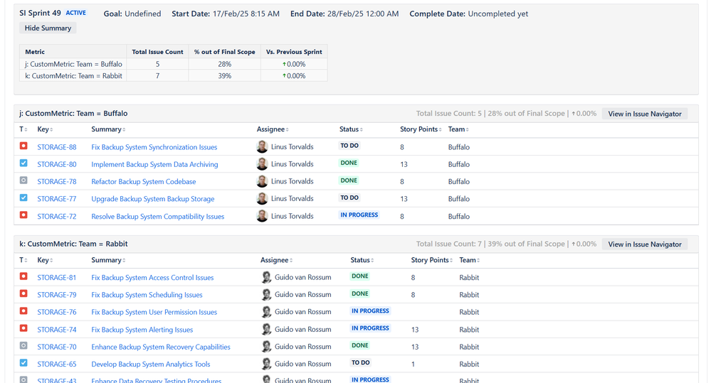Viewport: 711px width, 383px height.
Task: Sort Rabbit table by Assignee column
Action: pyautogui.click(x=276, y=260)
